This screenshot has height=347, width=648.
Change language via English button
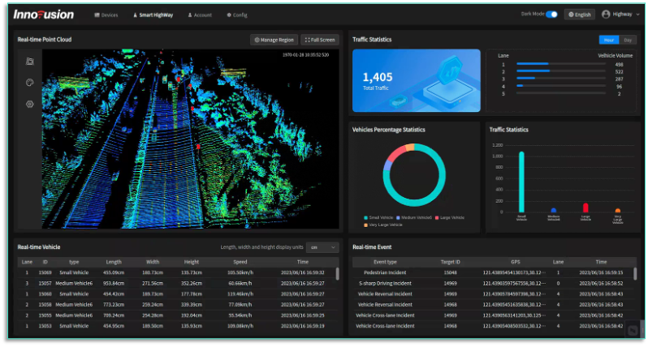coord(580,15)
